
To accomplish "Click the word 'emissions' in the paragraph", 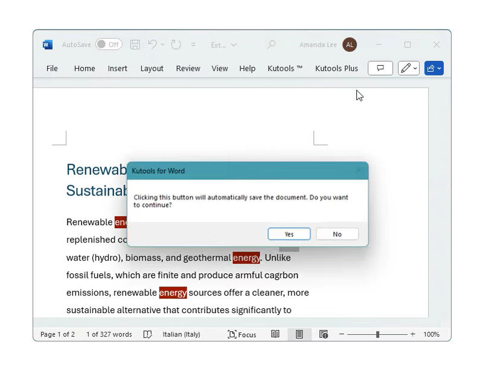I will [89, 293].
